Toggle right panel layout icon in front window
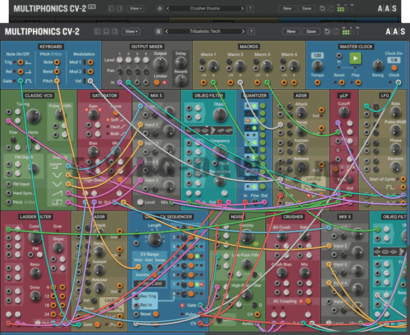410x335 pixels. pos(115,31)
